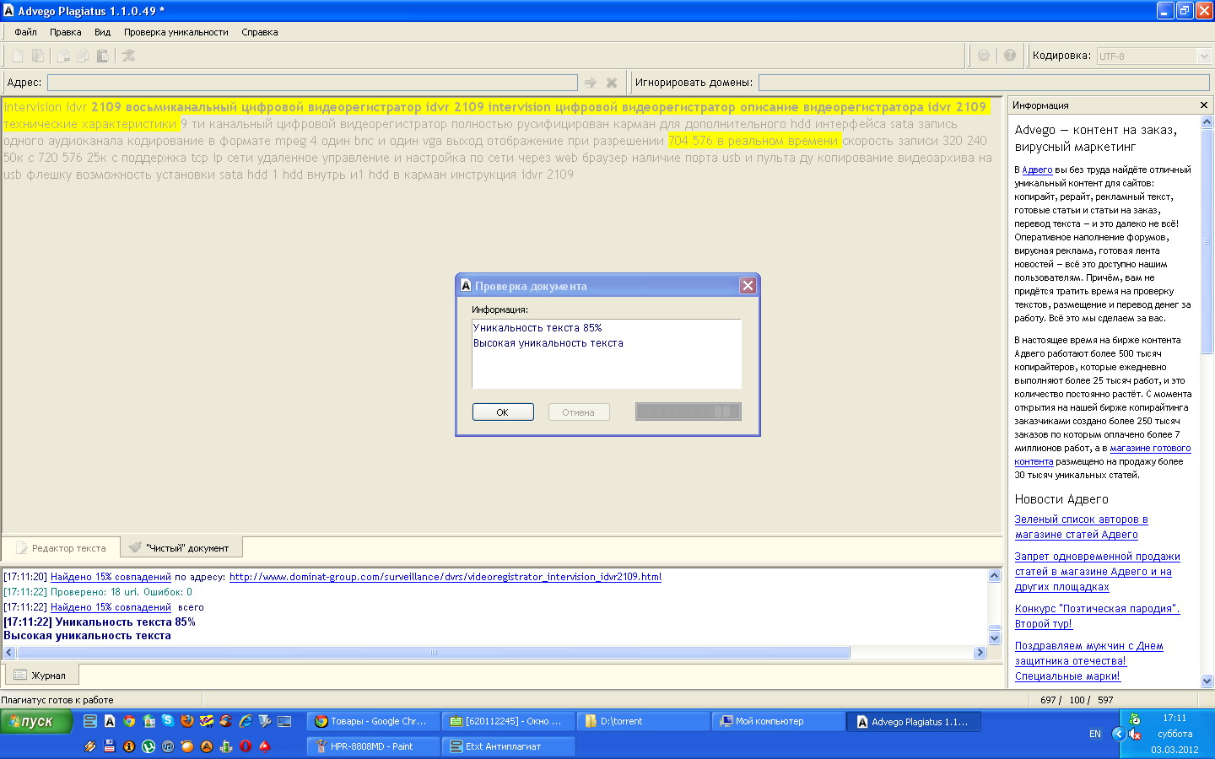
Task: Open the Правка menu
Action: (x=65, y=32)
